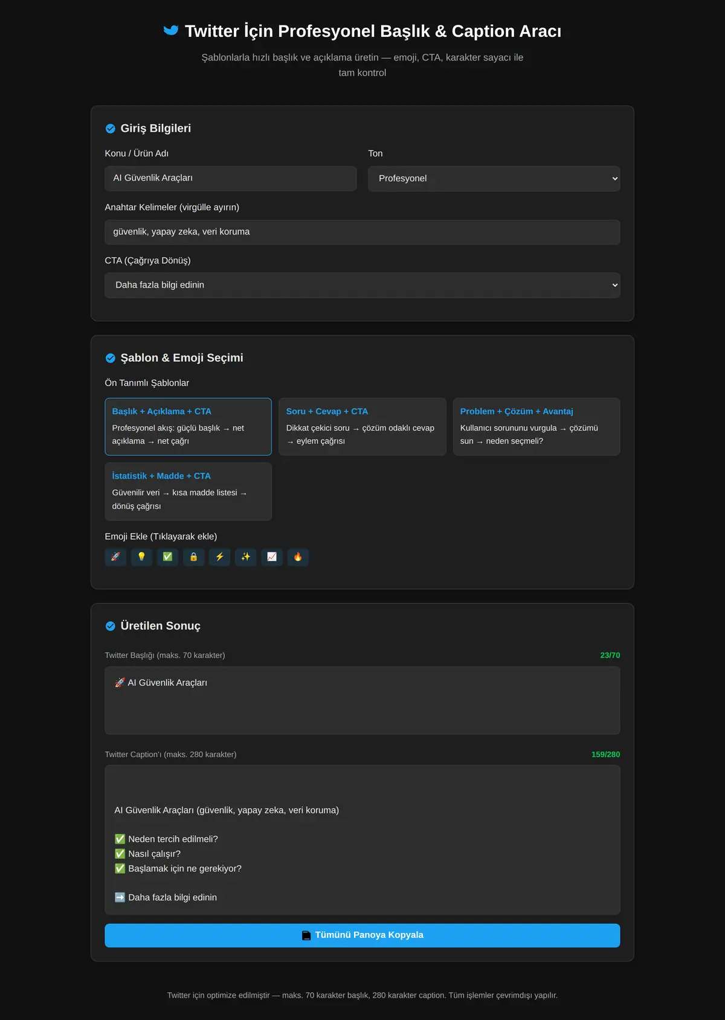725x1020 pixels.
Task: Click the 23/70 title character counter
Action: click(x=610, y=656)
